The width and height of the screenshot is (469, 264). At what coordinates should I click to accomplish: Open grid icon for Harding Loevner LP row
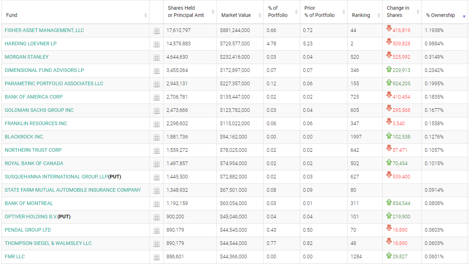(156, 44)
